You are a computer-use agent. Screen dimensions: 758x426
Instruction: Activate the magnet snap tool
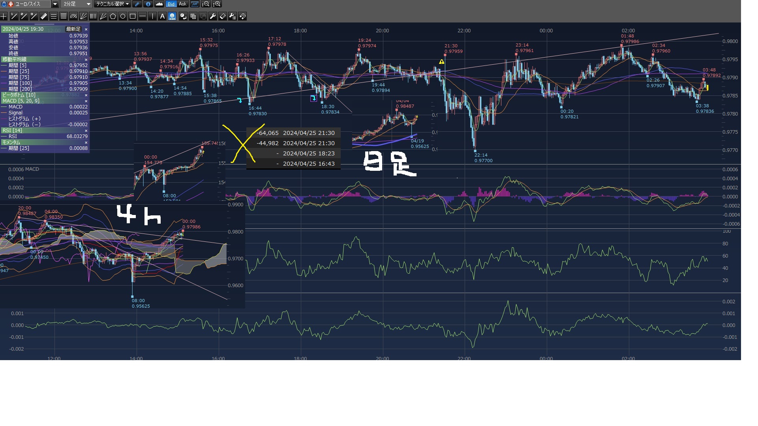(242, 16)
